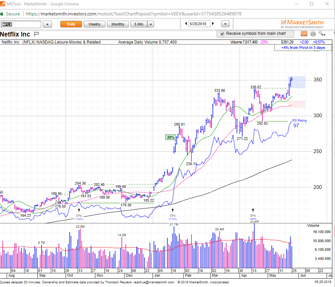The width and height of the screenshot is (335, 287).
Task: Click the blue buy-zone shaded box
Action: pyautogui.click(x=297, y=82)
